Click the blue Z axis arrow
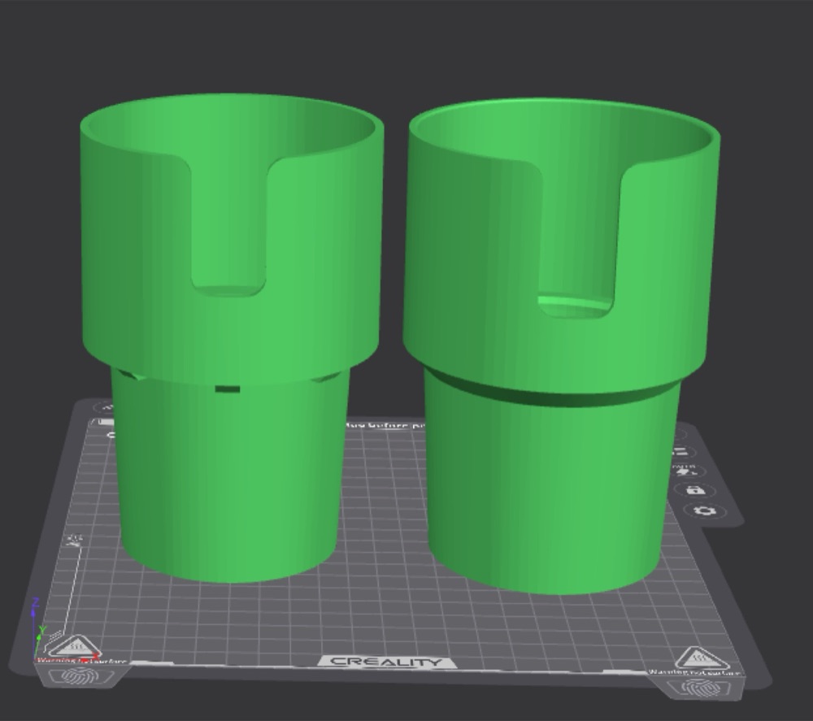Image resolution: width=813 pixels, height=721 pixels. click(35, 609)
